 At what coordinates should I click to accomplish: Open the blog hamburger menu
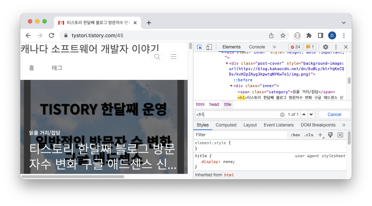tap(174, 57)
